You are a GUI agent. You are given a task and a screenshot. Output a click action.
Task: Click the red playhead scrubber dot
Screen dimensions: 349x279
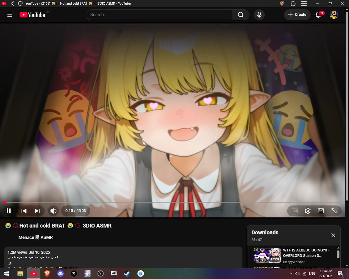coord(5,202)
